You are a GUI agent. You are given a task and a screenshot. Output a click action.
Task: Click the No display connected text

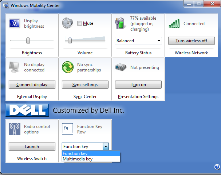[x=34, y=67]
